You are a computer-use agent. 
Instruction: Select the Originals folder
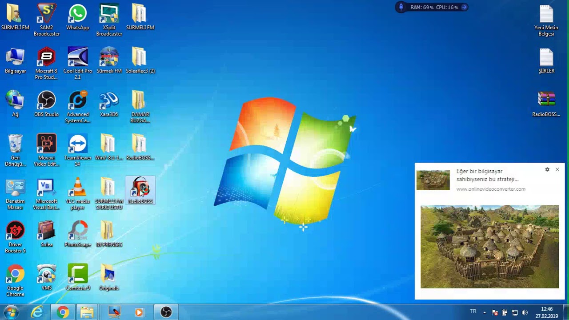(109, 278)
